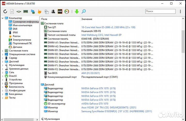The height and width of the screenshot is (121, 186).
Task: Open the network computers icon in the toolbar
Action: coord(33,12)
